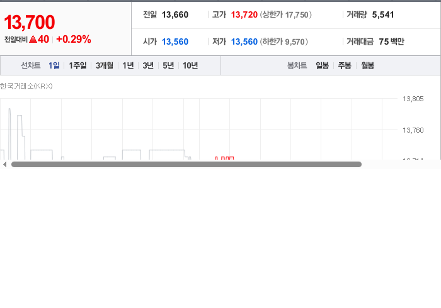Switch to 일봉 candle chart
This screenshot has height=308, width=441.
coord(323,65)
